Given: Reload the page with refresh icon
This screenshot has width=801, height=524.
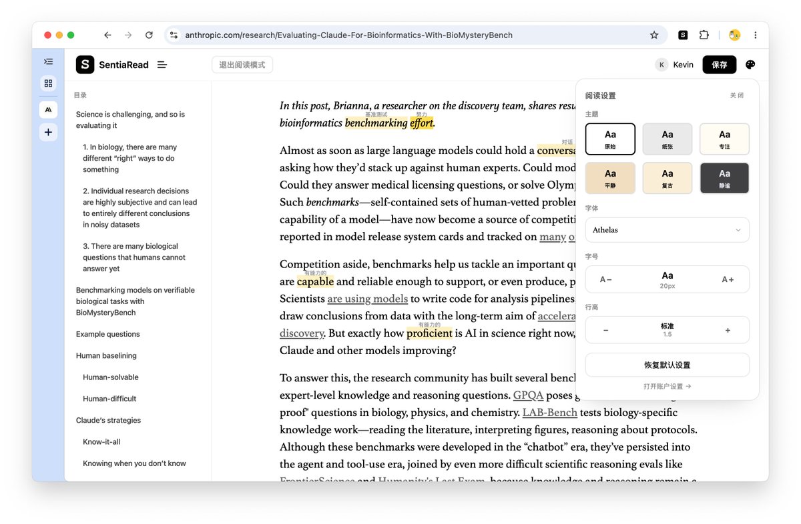Looking at the screenshot, I should [149, 35].
